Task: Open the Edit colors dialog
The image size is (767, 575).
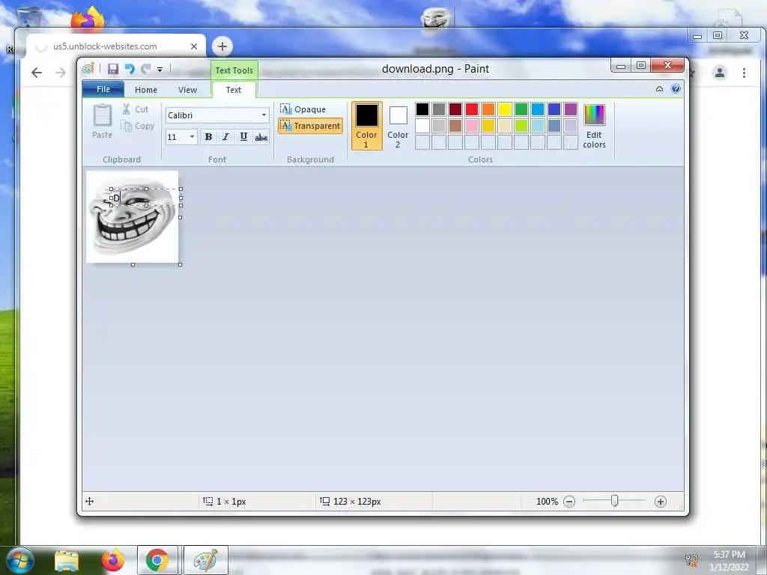Action: click(x=594, y=126)
